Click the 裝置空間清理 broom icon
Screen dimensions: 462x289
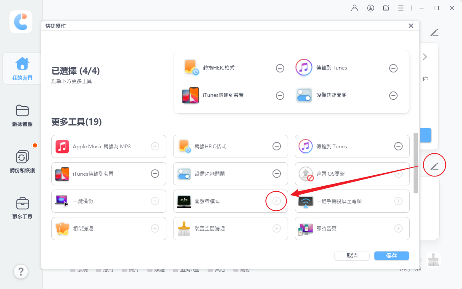(184, 229)
